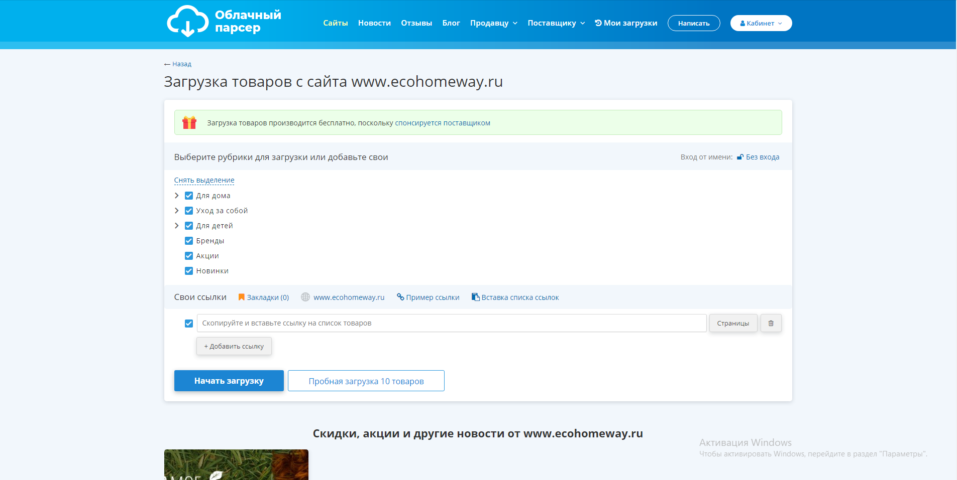Screen dimensions: 957x480
Task: Click the Добавить ссылку button
Action: [x=234, y=346]
